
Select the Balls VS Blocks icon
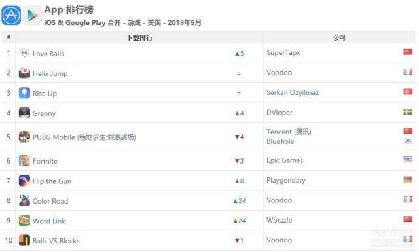click(24, 240)
